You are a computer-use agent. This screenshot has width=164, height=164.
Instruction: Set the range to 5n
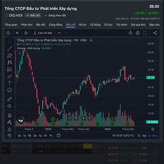pos(45,136)
